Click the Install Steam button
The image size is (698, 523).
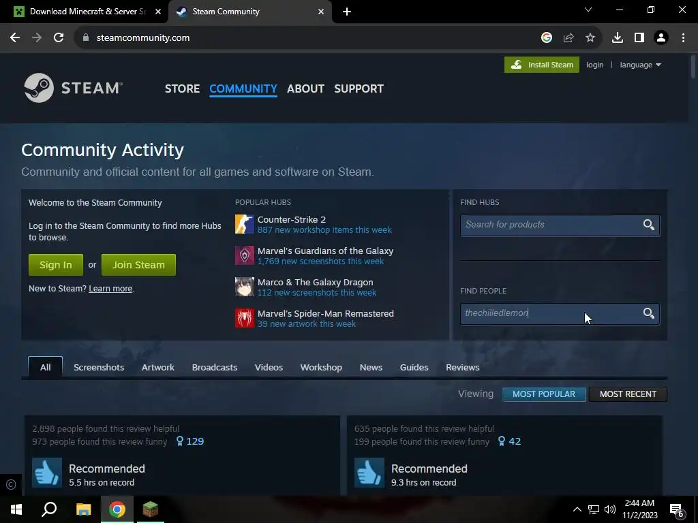coord(542,65)
